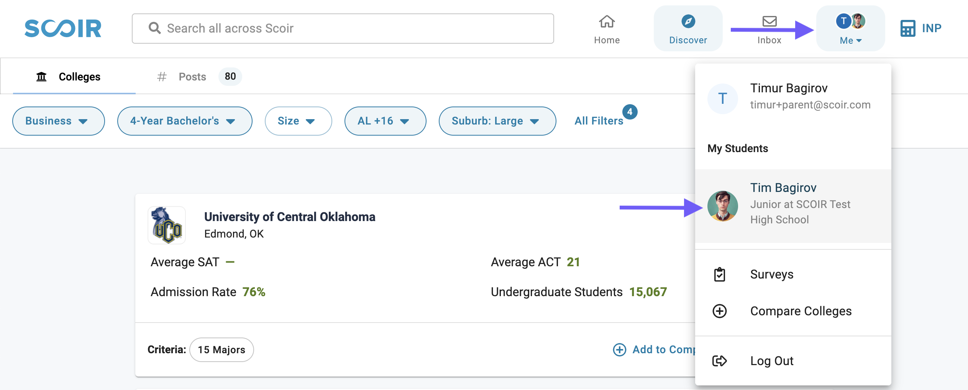Image resolution: width=968 pixels, height=390 pixels.
Task: Open the Size filter dropdown
Action: [x=298, y=121]
